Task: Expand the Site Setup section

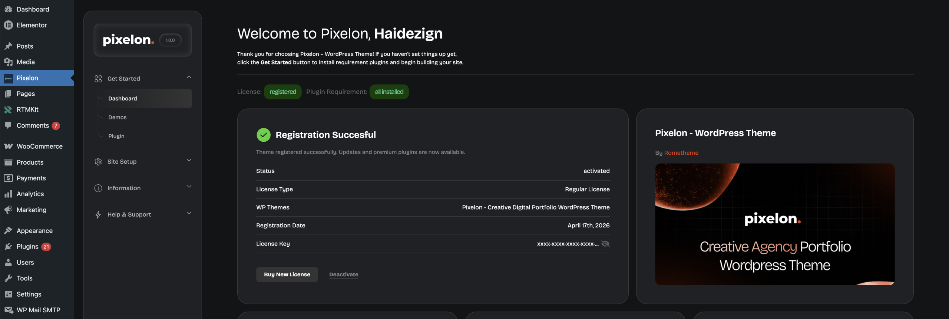Action: [189, 161]
